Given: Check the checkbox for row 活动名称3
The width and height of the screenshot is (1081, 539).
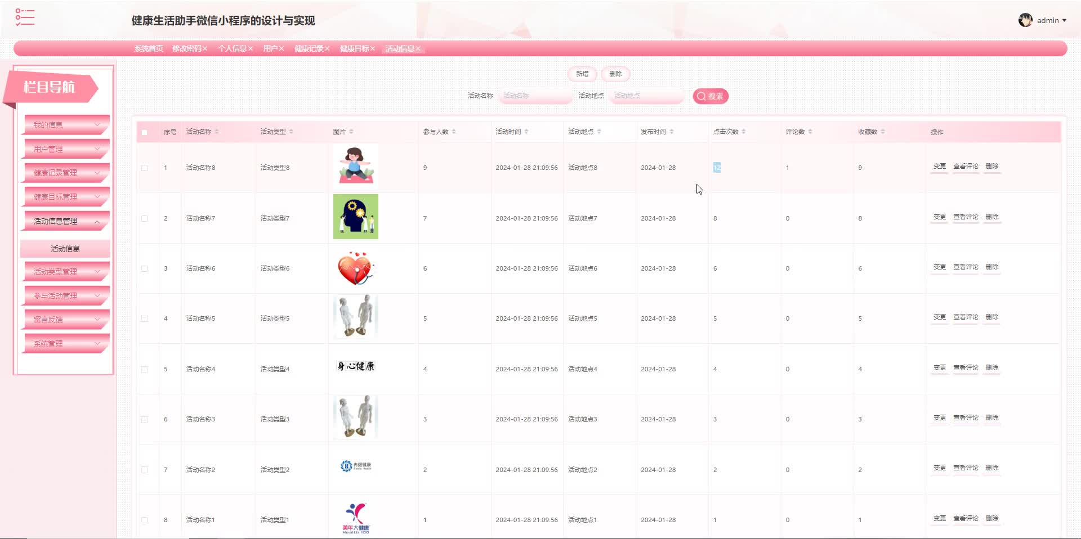Looking at the screenshot, I should pos(145,419).
